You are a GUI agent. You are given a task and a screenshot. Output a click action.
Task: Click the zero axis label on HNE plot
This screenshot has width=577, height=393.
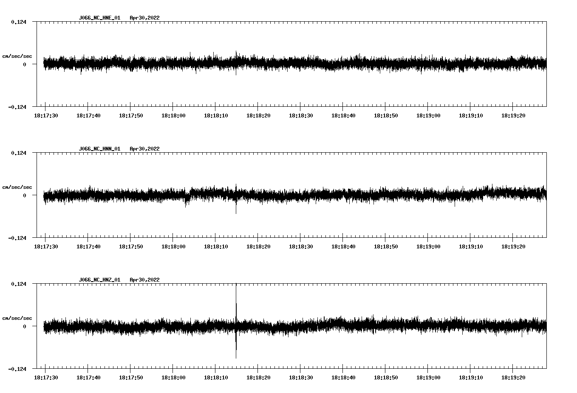pos(25,64)
